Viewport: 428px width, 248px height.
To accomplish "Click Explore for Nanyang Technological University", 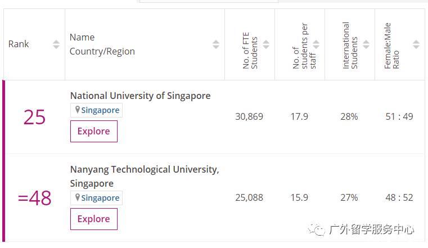I will pyautogui.click(x=93, y=219).
